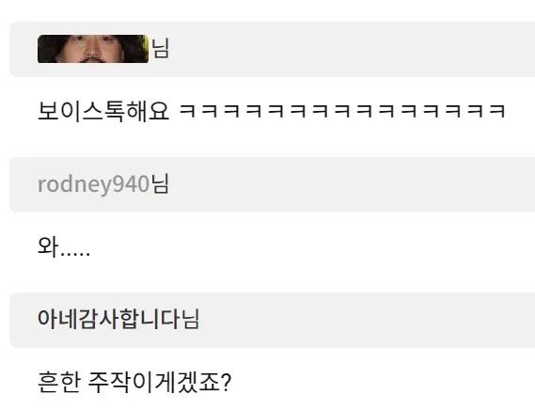Select the 흔한 주작이게겠죠? comment text
Screen dimensions: 535x410
134,383
